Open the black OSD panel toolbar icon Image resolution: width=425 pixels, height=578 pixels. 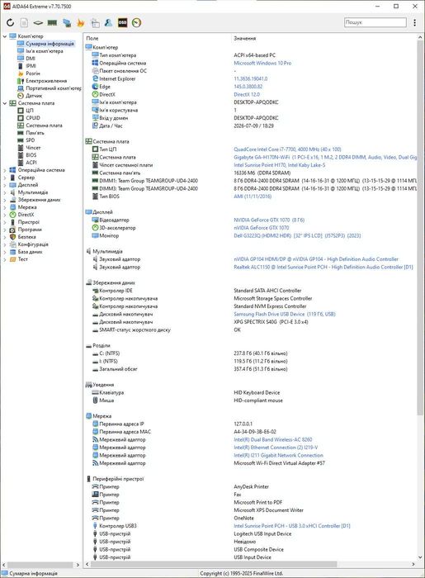pyautogui.click(x=122, y=23)
